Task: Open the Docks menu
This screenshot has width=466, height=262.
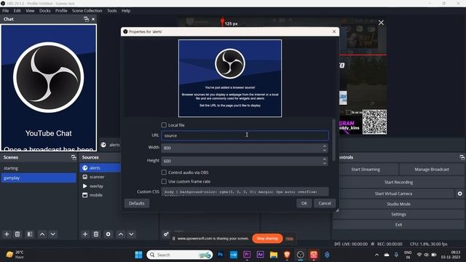Action: [45, 11]
